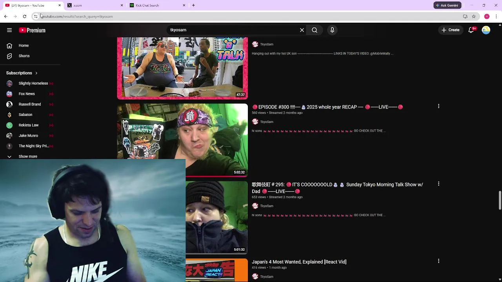Open browser profile avatar
The width and height of the screenshot is (502, 282).
pyautogui.click(x=487, y=16)
